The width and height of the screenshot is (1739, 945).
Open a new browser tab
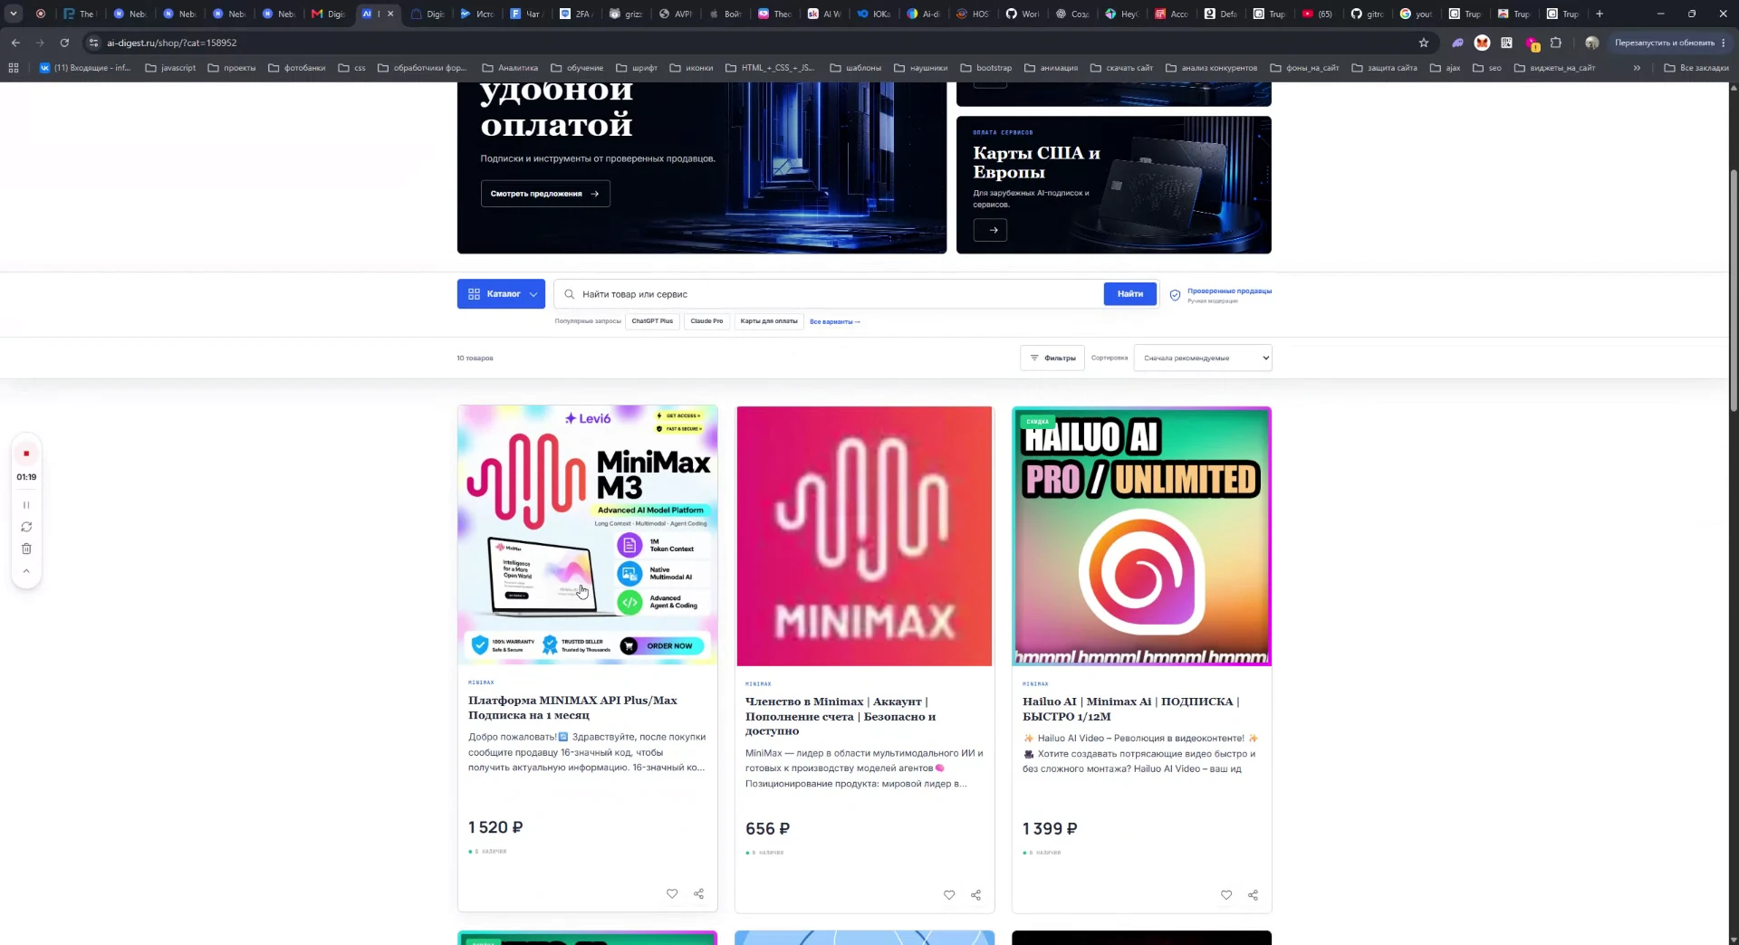(1600, 14)
